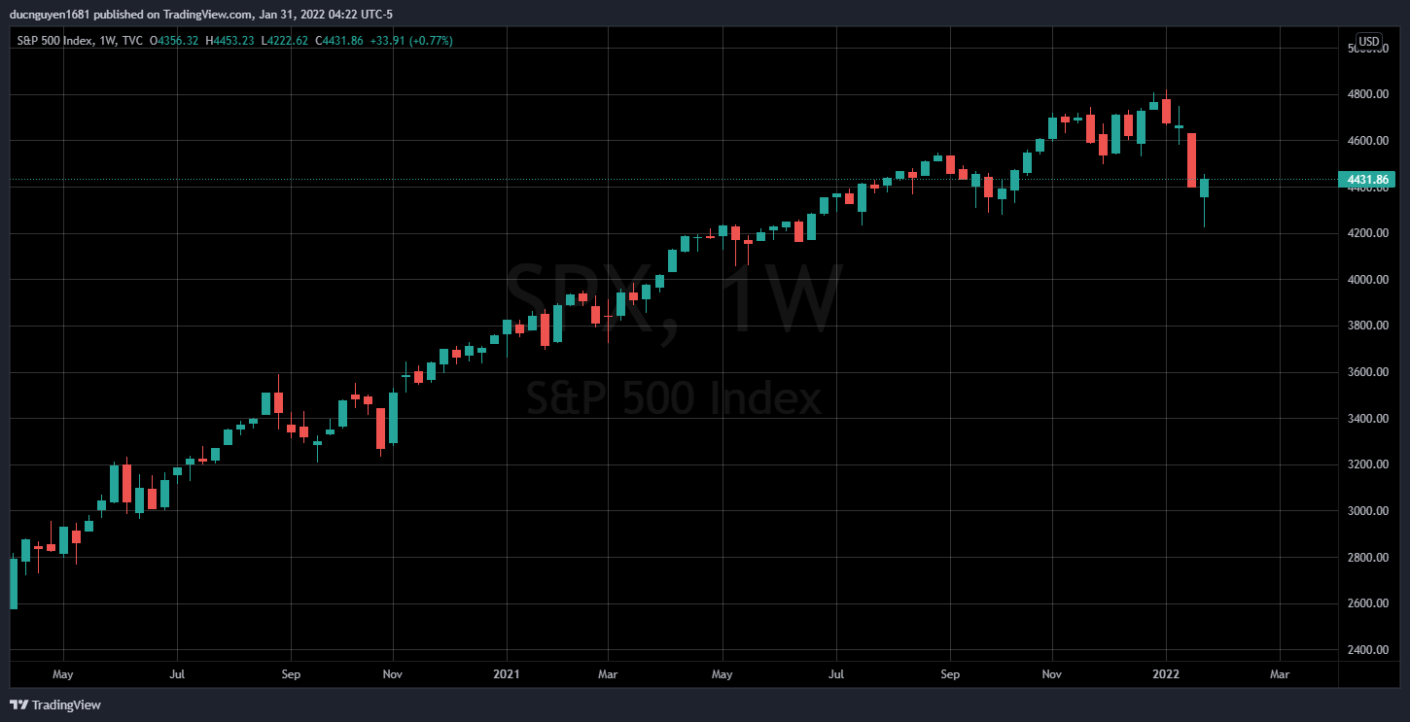The height and width of the screenshot is (722, 1410).
Task: Click the 4800.00 price axis label
Action: pos(1366,94)
